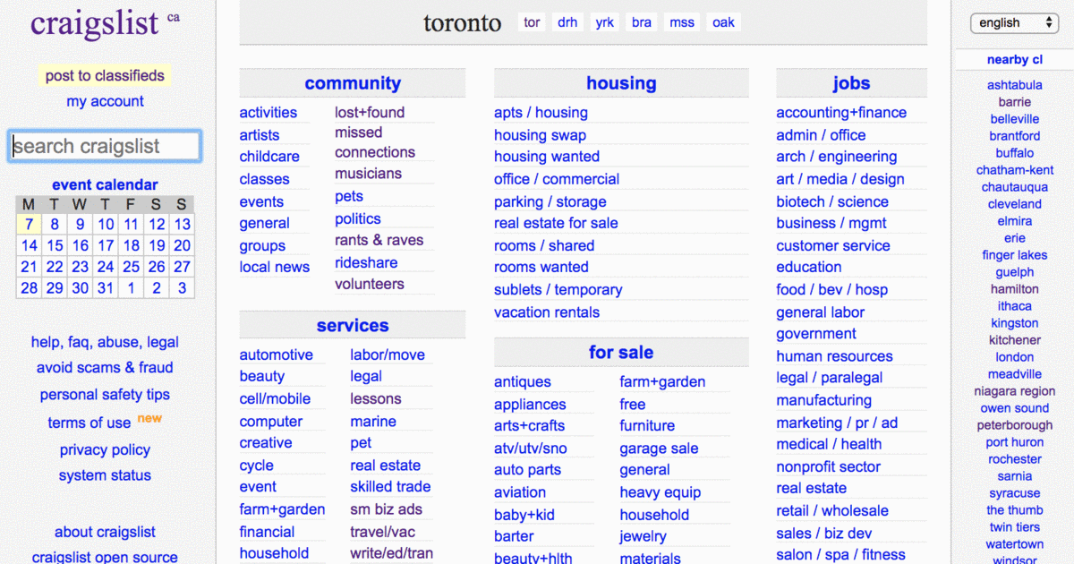
Task: Open the new terms of use
Action: coord(89,422)
